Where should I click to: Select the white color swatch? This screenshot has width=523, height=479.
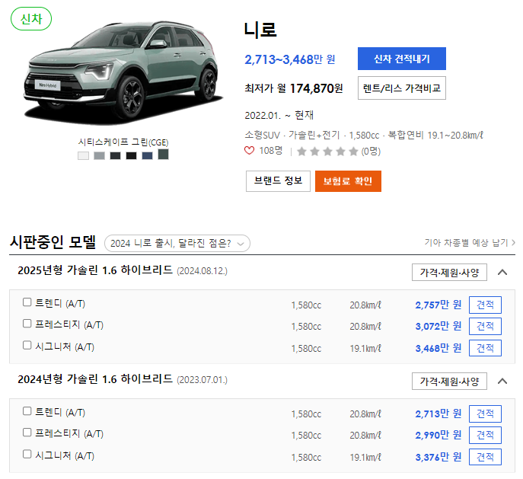84,155
